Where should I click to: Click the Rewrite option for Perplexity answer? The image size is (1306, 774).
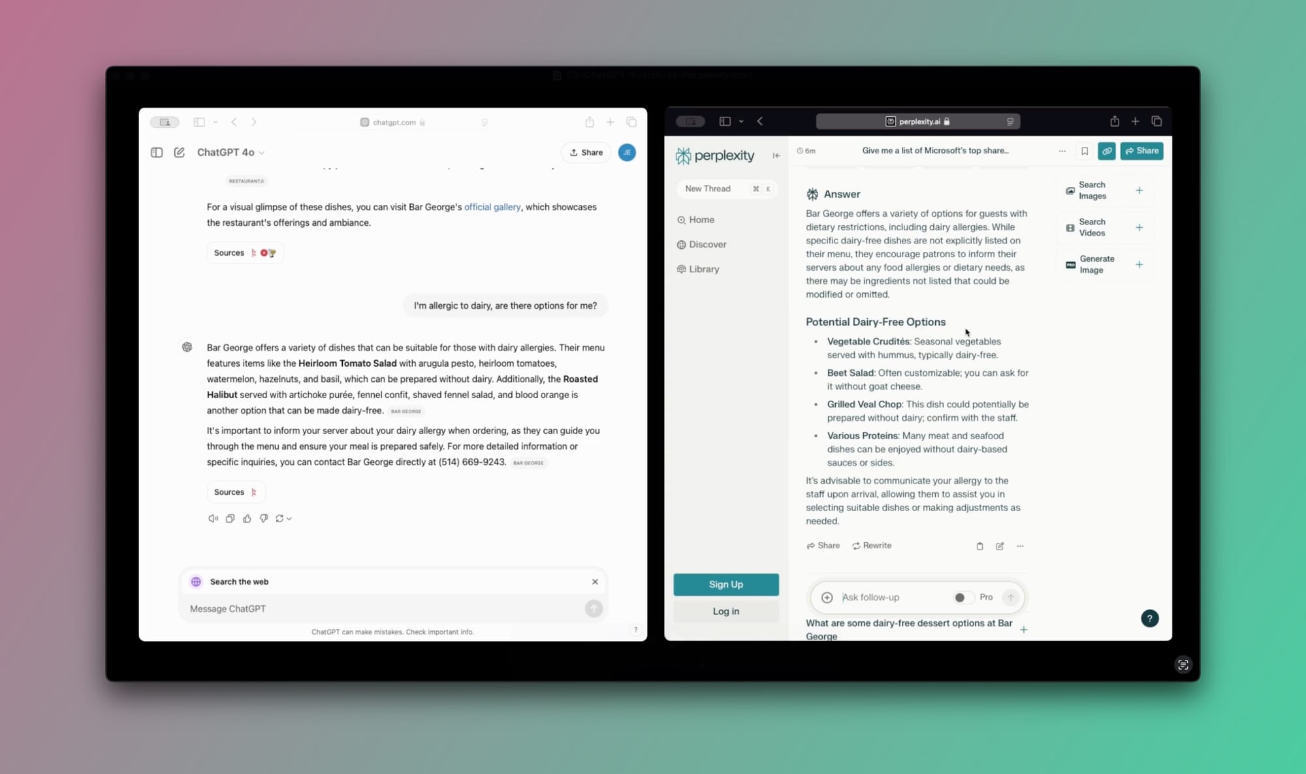[x=871, y=546]
